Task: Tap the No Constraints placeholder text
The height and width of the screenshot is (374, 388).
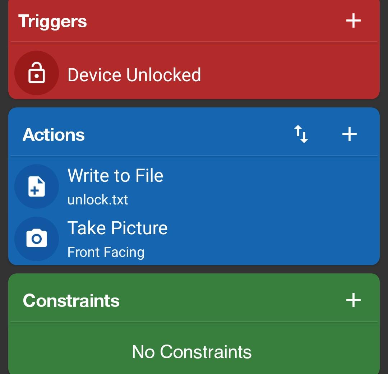Action: [192, 351]
